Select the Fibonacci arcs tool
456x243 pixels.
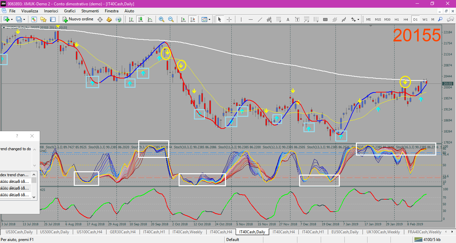(x=306, y=19)
